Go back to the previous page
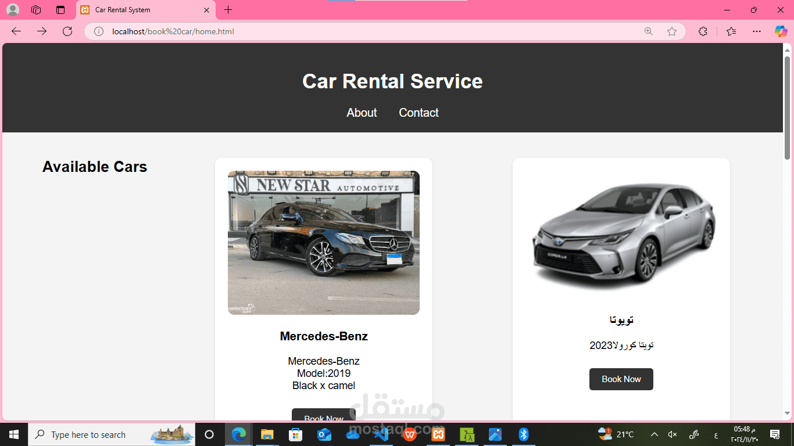Screen dimensions: 794x446 pos(16,31)
